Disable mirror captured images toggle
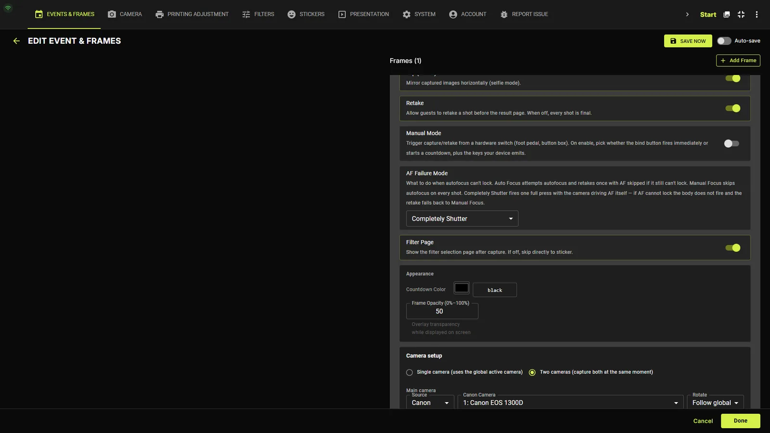 tap(732, 78)
